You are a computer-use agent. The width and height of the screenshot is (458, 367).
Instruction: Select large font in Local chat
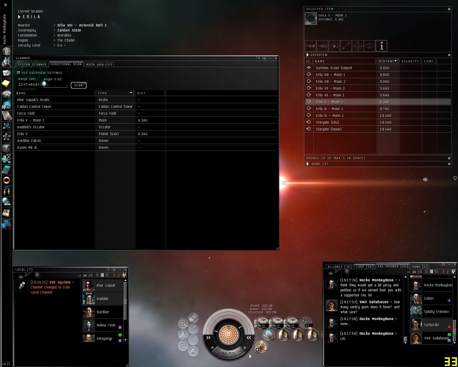click(x=91, y=275)
